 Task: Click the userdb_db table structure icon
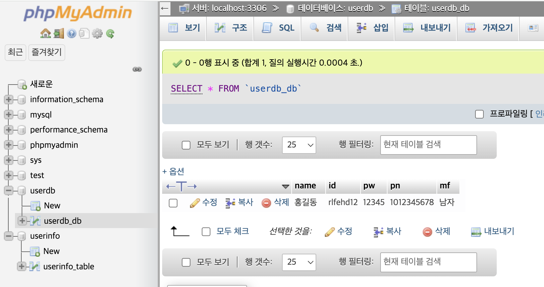pyautogui.click(x=35, y=221)
